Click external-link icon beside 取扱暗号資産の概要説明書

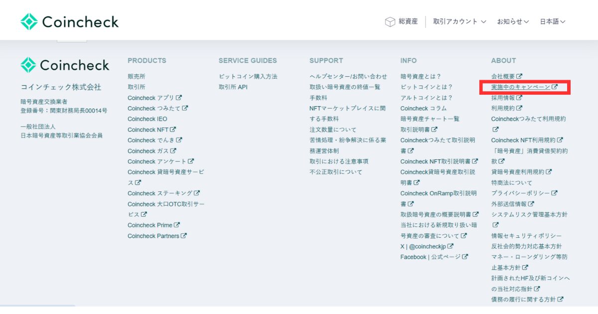point(475,214)
